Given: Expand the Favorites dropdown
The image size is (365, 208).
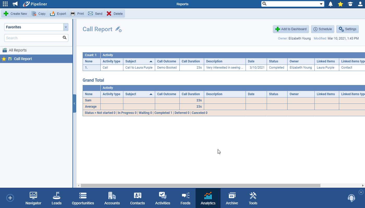Looking at the screenshot, I should (66, 27).
